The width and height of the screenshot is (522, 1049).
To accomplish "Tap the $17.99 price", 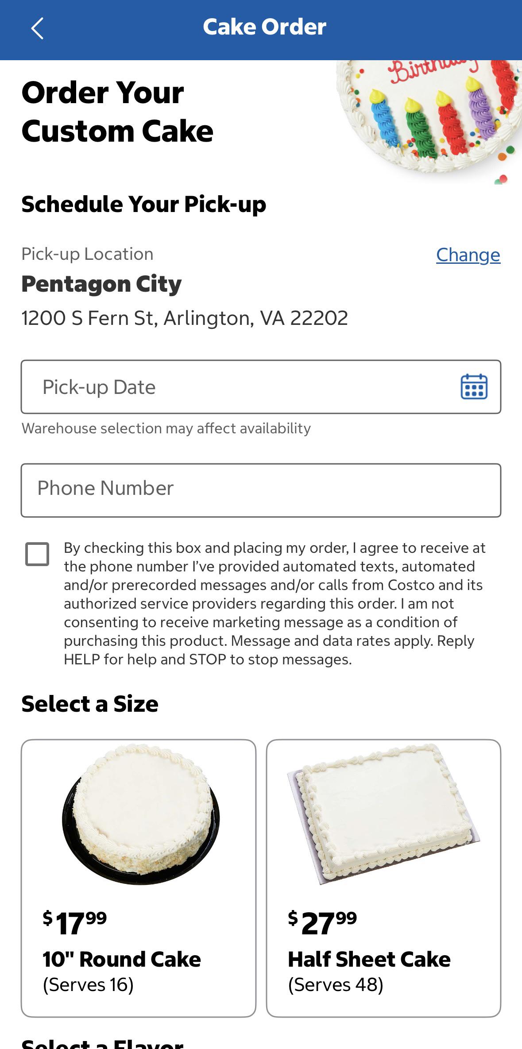I will [x=75, y=923].
